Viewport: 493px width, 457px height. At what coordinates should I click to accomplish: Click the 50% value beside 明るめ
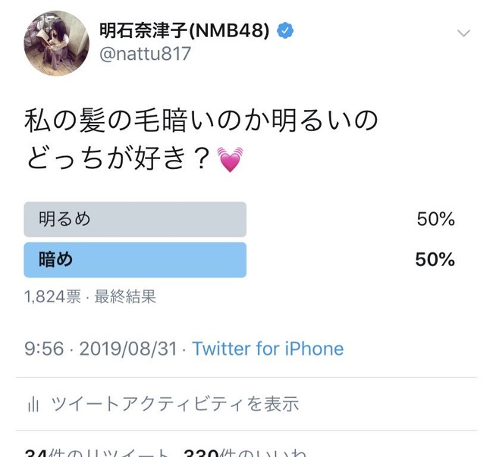tap(436, 219)
